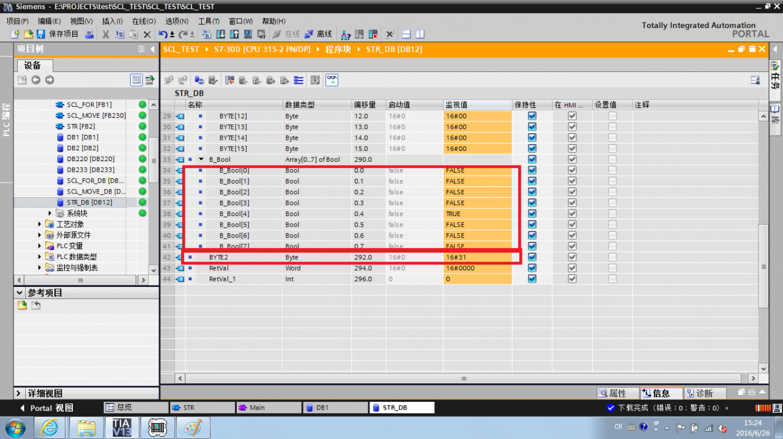Toggle retain checkbox for BYTE2
The height and width of the screenshot is (439, 783).
tap(532, 257)
